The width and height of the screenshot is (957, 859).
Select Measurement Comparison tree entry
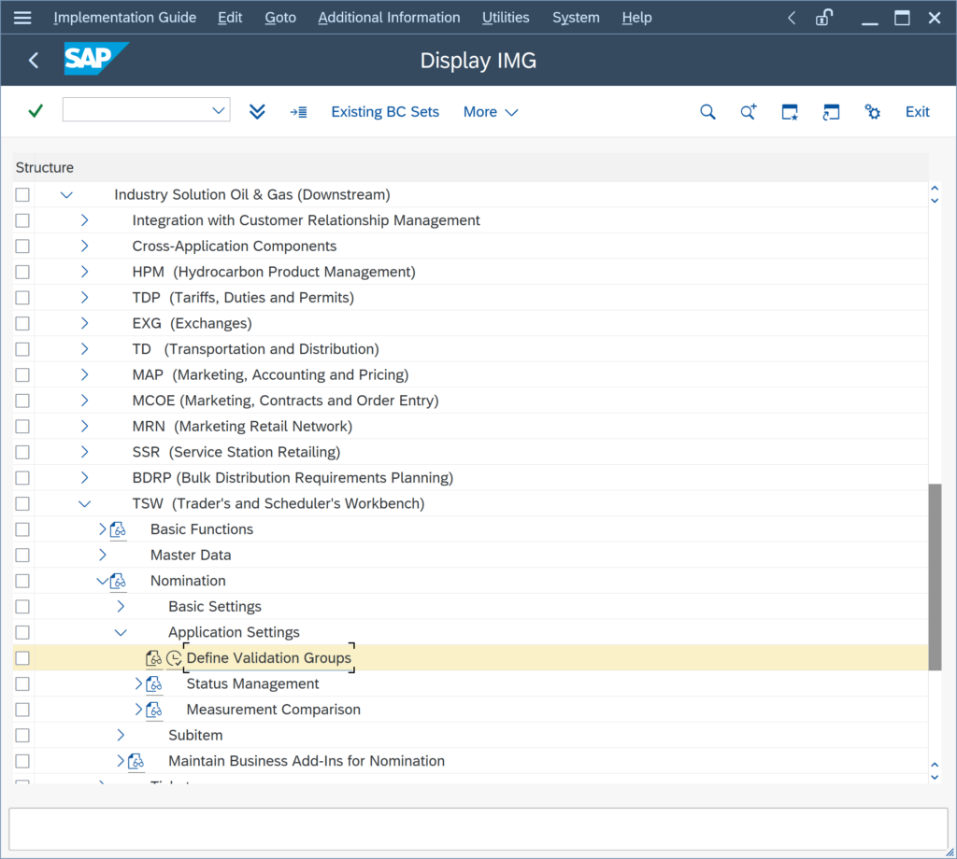click(274, 710)
